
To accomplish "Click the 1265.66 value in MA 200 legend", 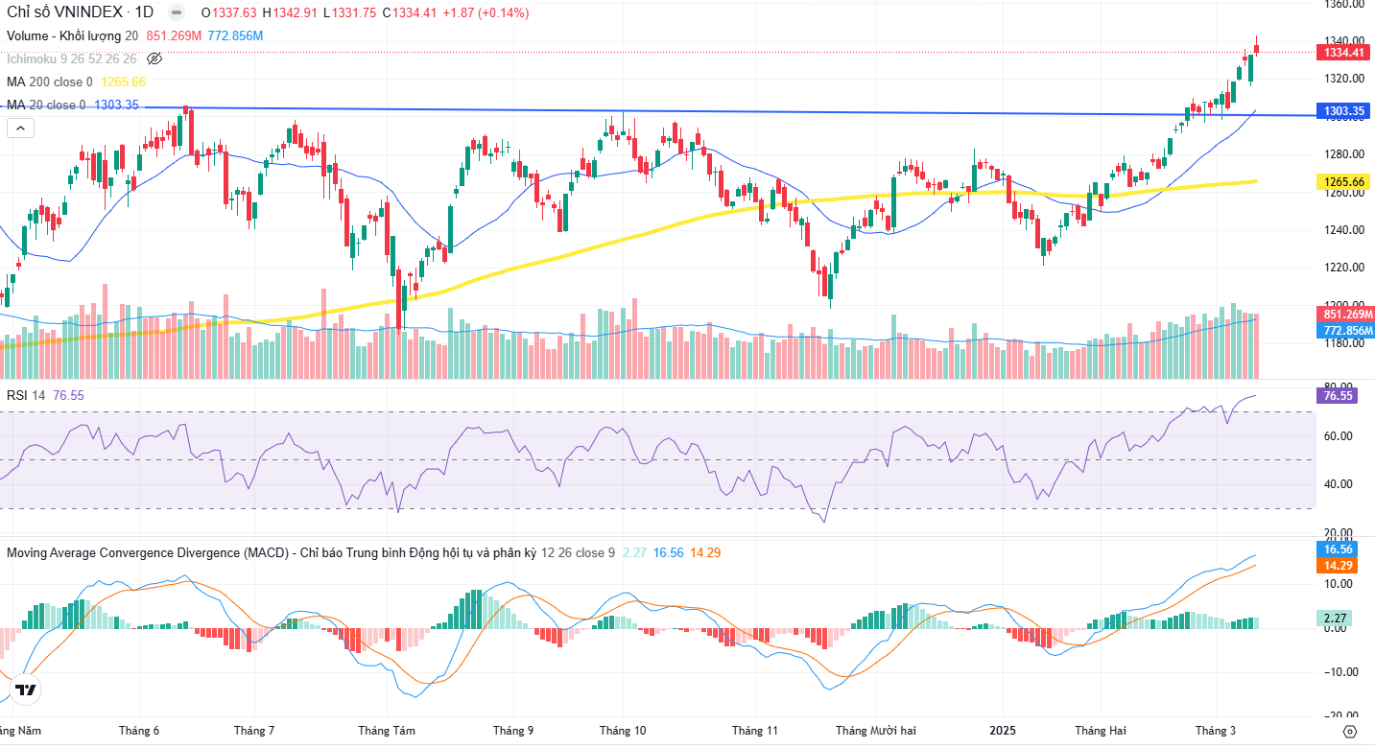I will click(x=123, y=82).
